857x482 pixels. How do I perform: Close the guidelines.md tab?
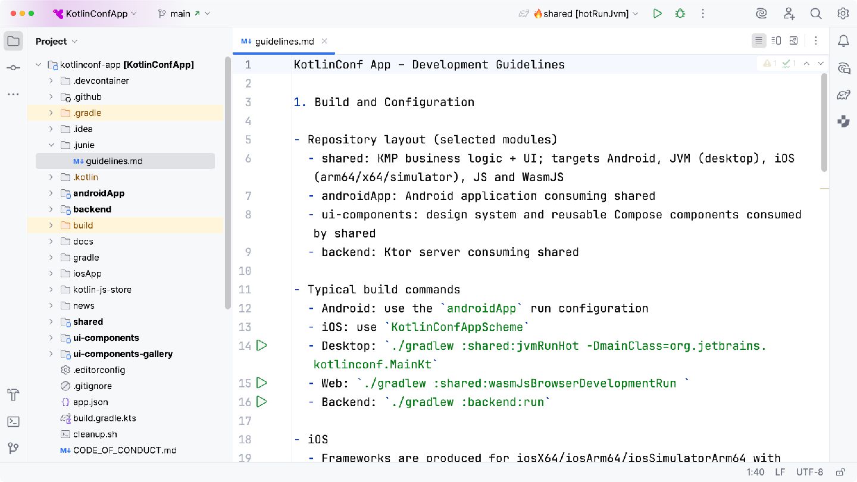click(324, 41)
